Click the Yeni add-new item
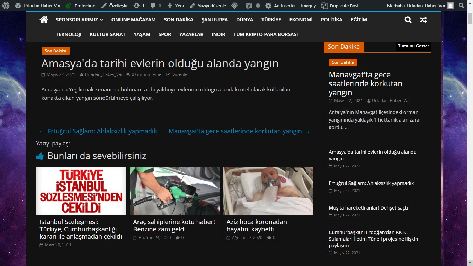473x266 pixels. click(x=176, y=6)
